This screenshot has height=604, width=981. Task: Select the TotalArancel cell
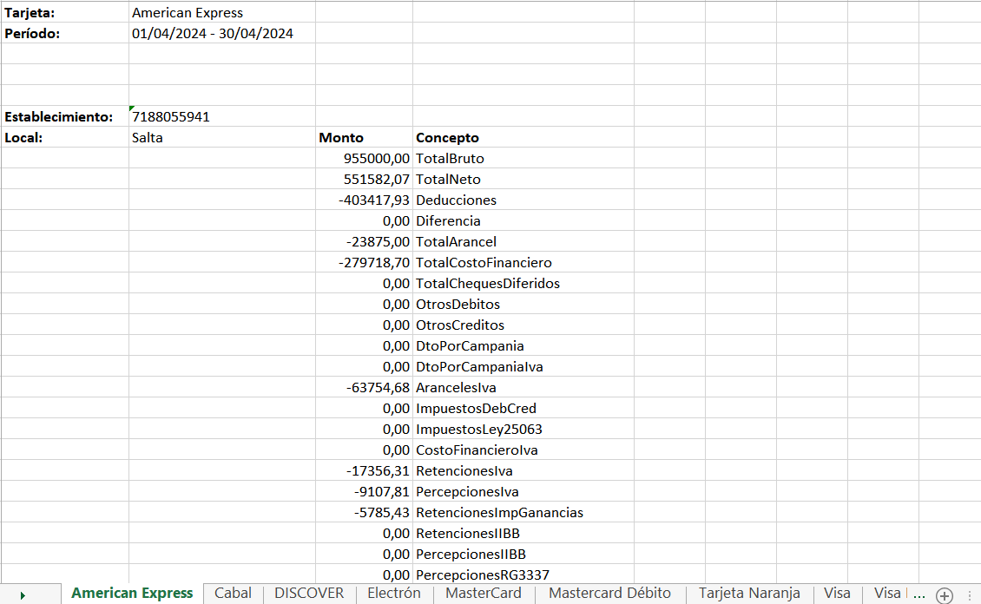click(x=523, y=241)
